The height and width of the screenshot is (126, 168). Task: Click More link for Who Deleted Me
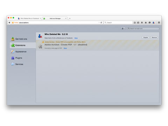pos(76,38)
